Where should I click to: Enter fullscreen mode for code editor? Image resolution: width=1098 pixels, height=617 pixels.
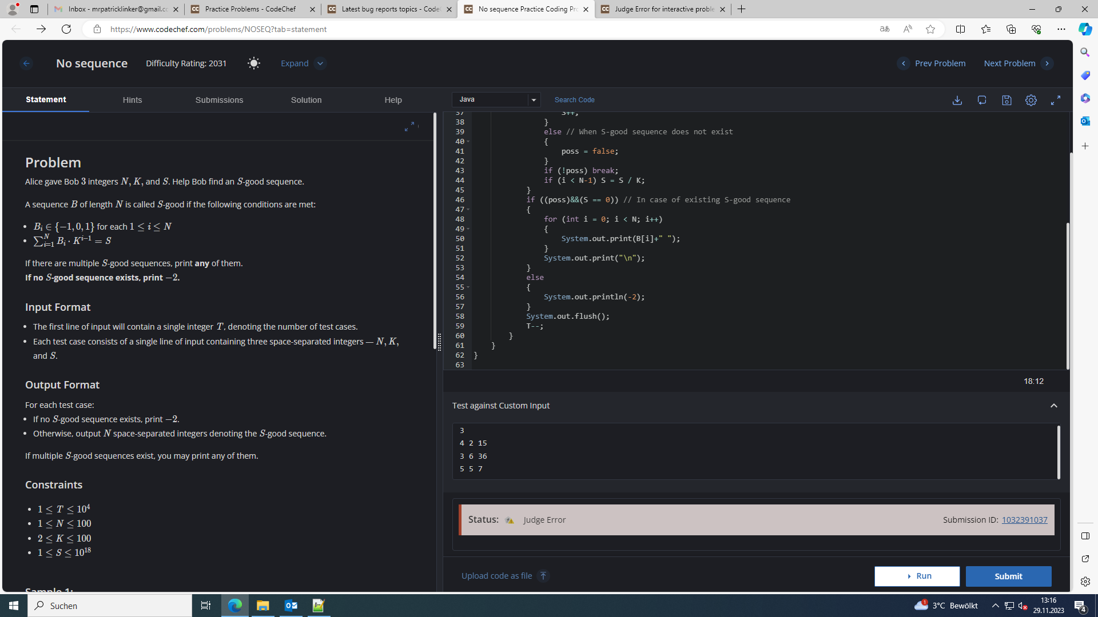1056,100
